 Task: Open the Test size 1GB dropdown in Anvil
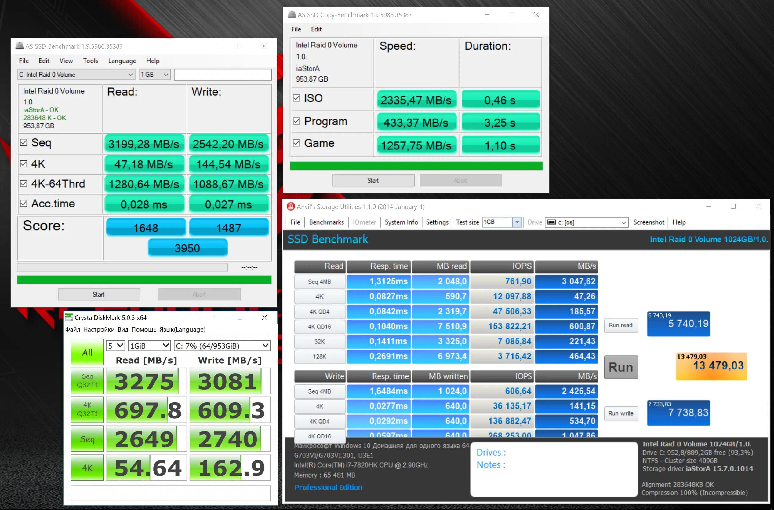(x=517, y=222)
